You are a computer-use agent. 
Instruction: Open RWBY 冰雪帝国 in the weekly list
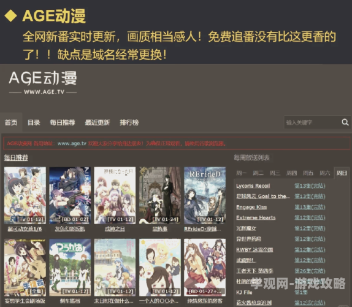tap(254, 250)
